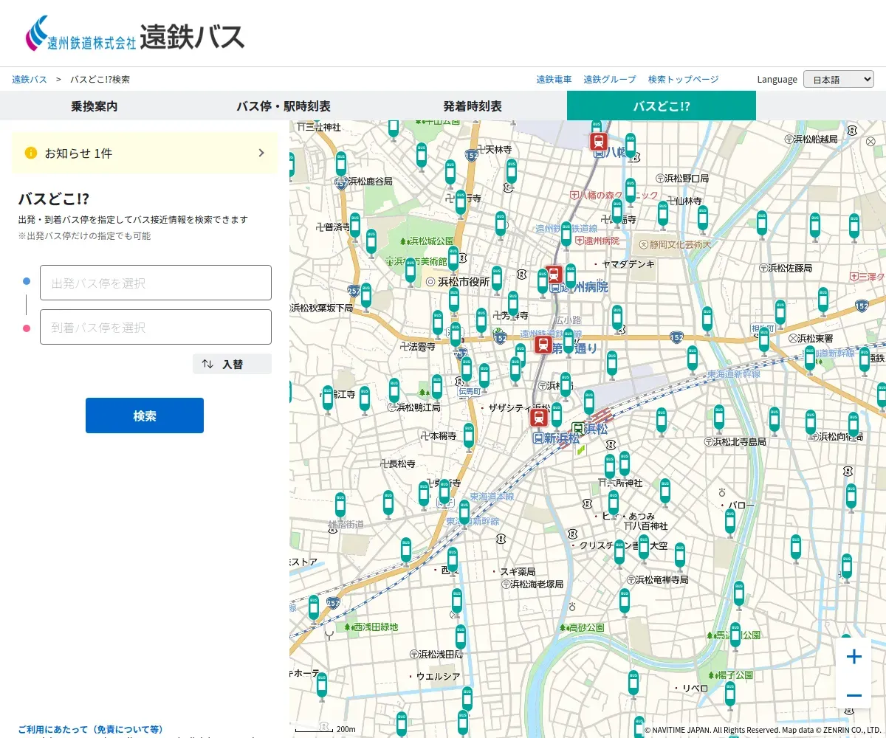The image size is (886, 738).
Task: Select bus stop marker just above 浜松鴨江局
Action: pos(394,393)
